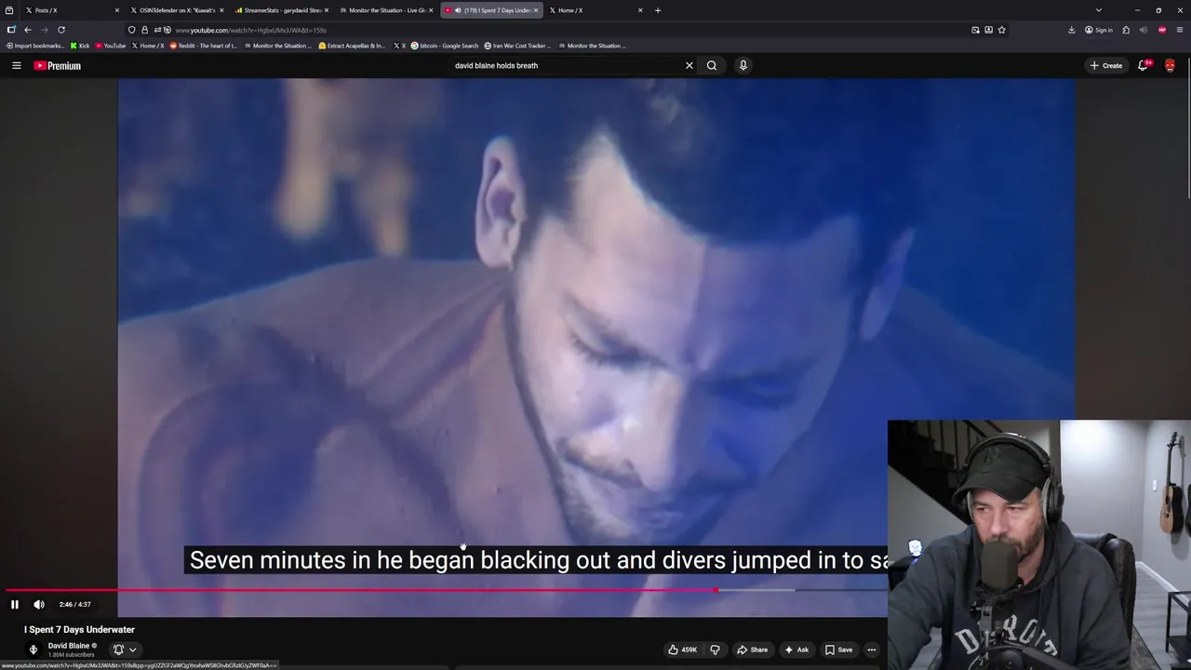This screenshot has height=670, width=1191.
Task: Click the site padlock icon
Action: [x=144, y=30]
